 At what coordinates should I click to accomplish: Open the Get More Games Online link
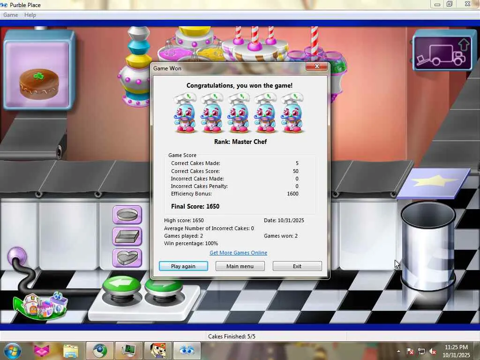click(238, 253)
